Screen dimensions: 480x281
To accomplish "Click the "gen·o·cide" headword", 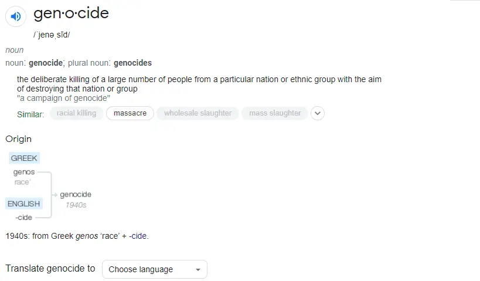I will point(71,13).
